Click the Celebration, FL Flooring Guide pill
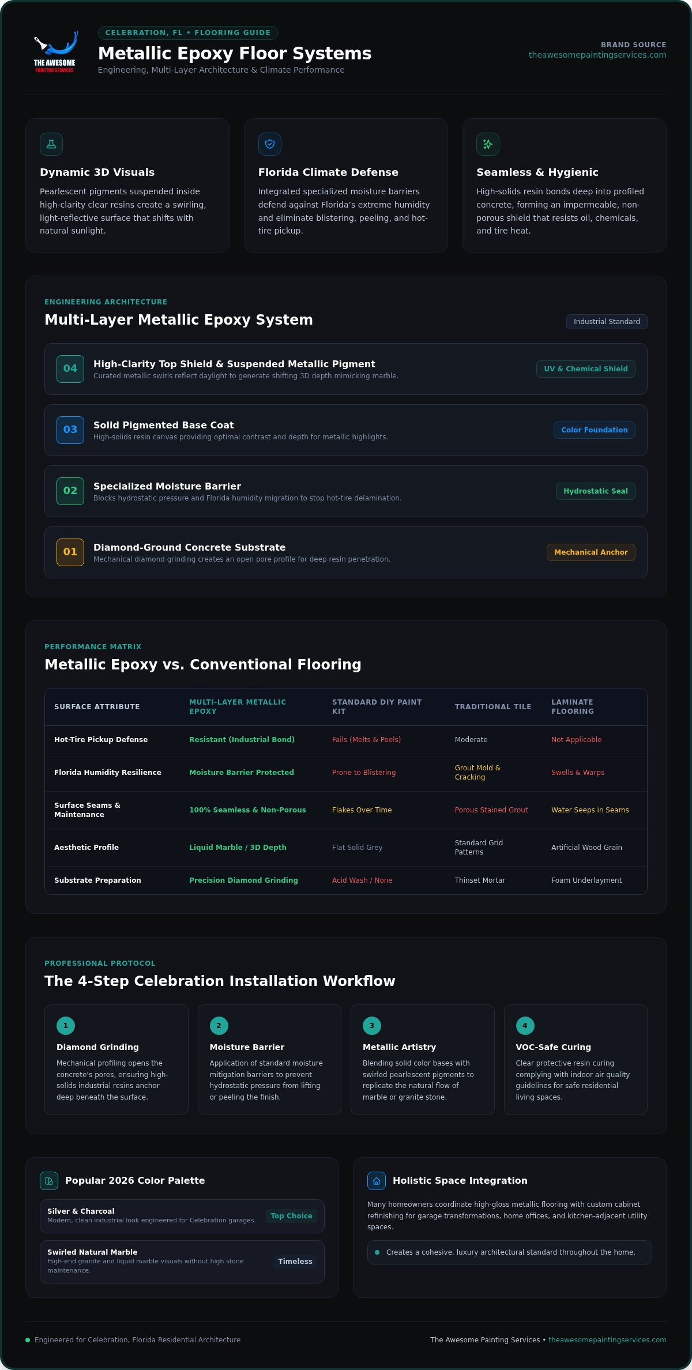692x1370 pixels. click(x=188, y=33)
